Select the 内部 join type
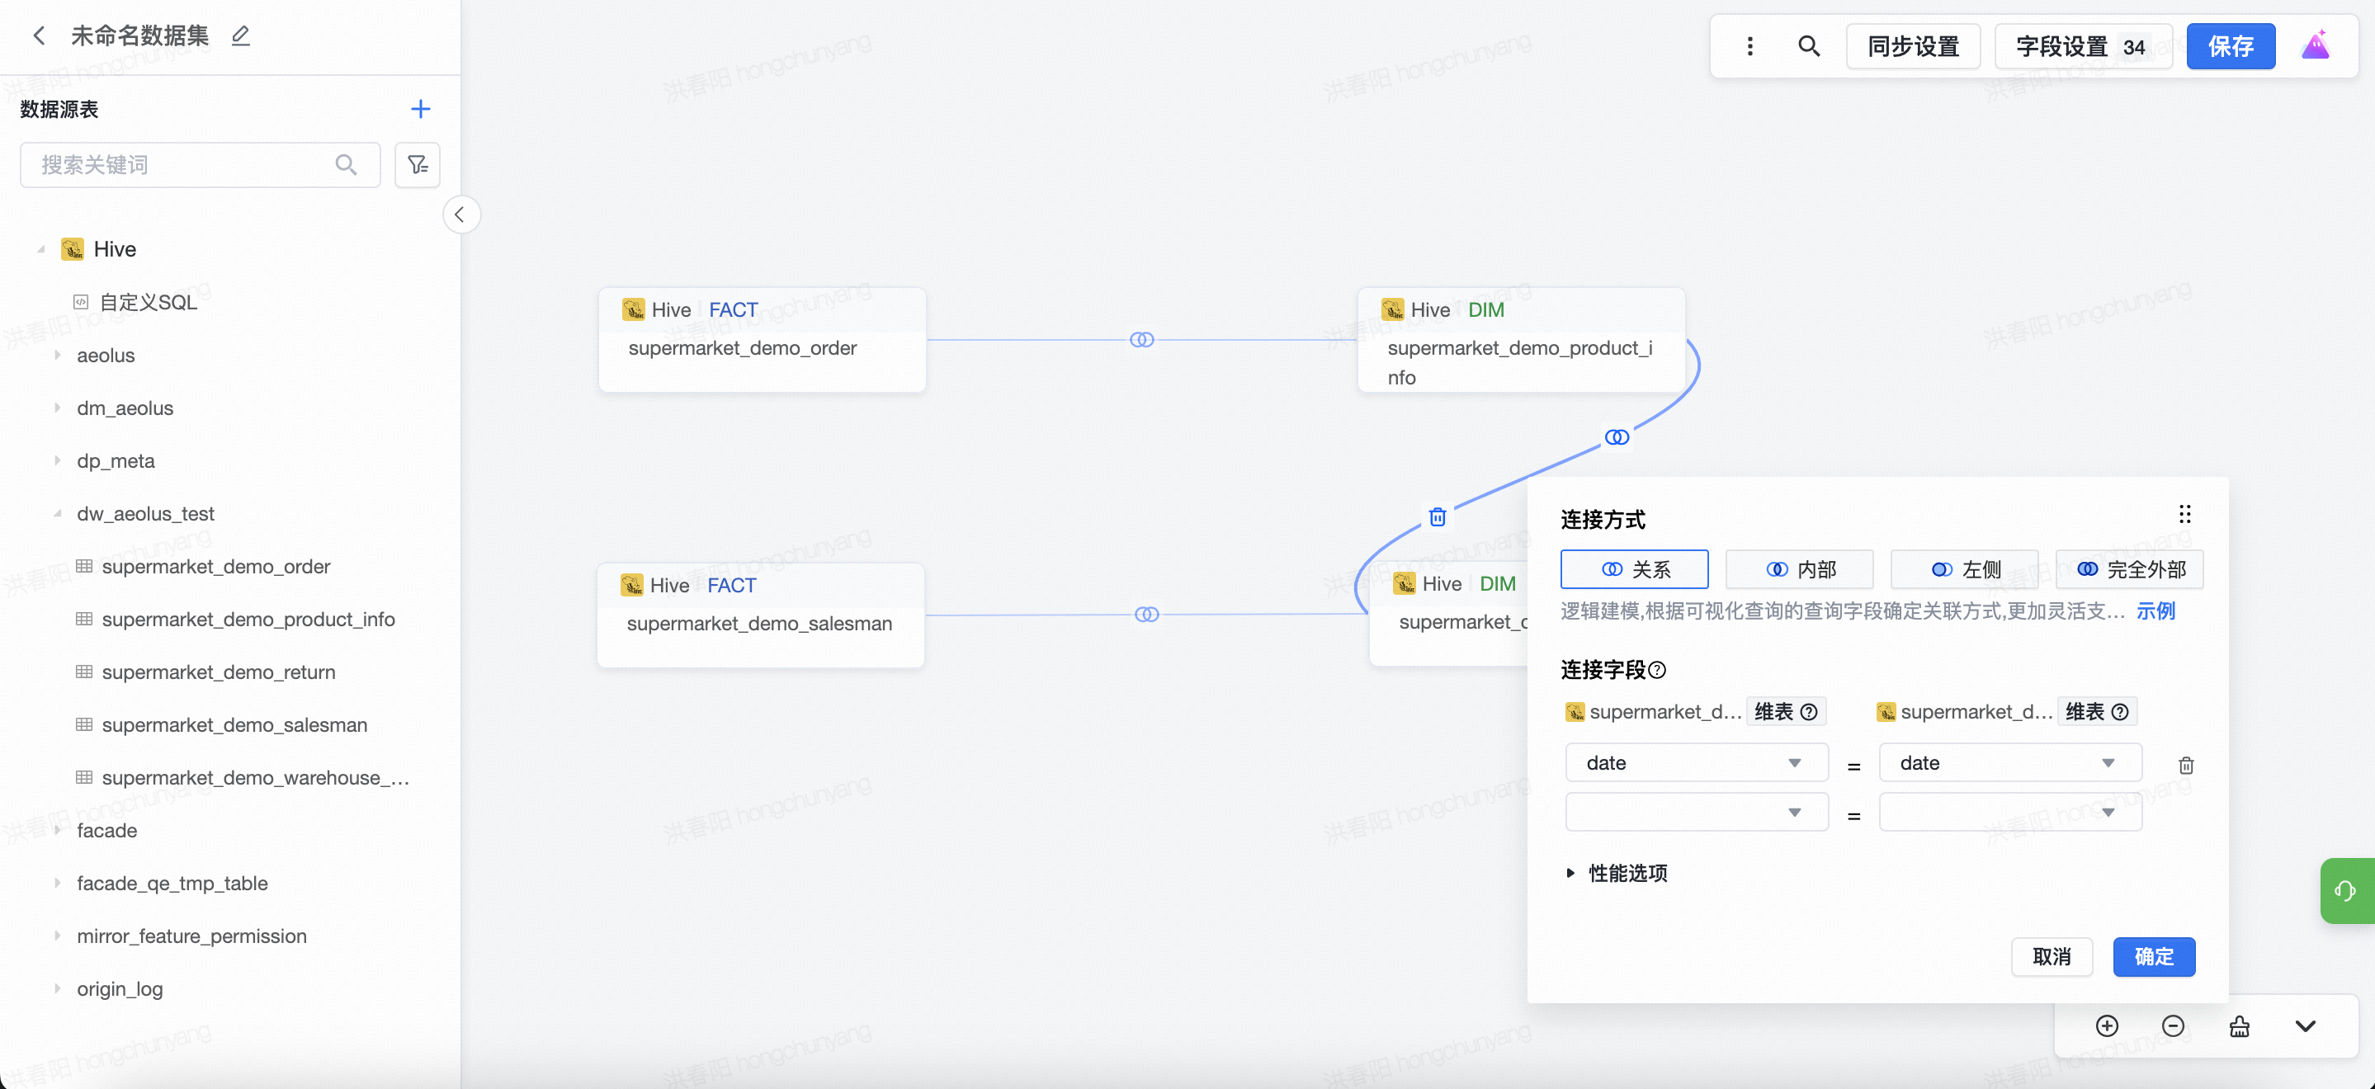This screenshot has width=2375, height=1089. (x=1799, y=569)
